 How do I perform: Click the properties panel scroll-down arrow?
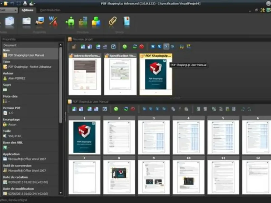61,193
